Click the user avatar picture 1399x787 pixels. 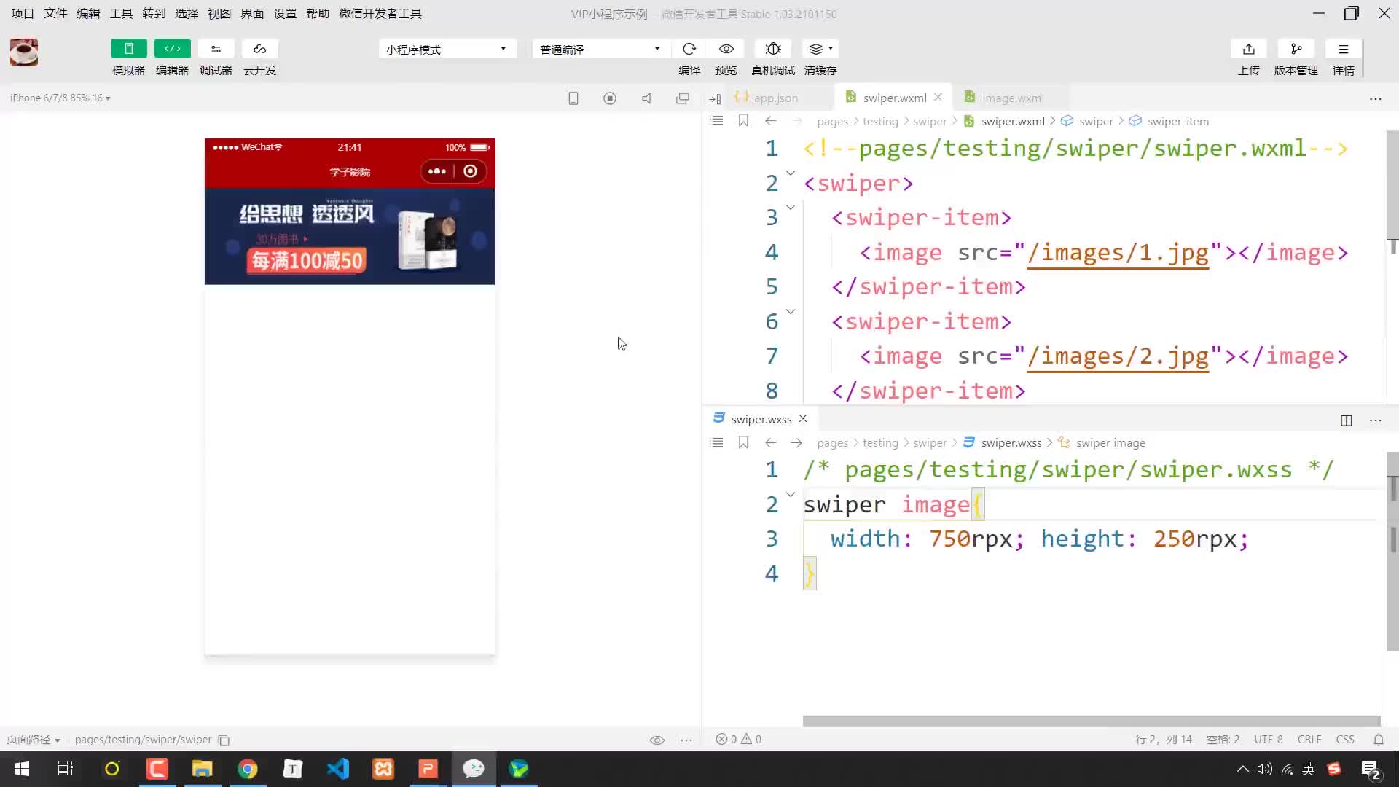pyautogui.click(x=24, y=52)
